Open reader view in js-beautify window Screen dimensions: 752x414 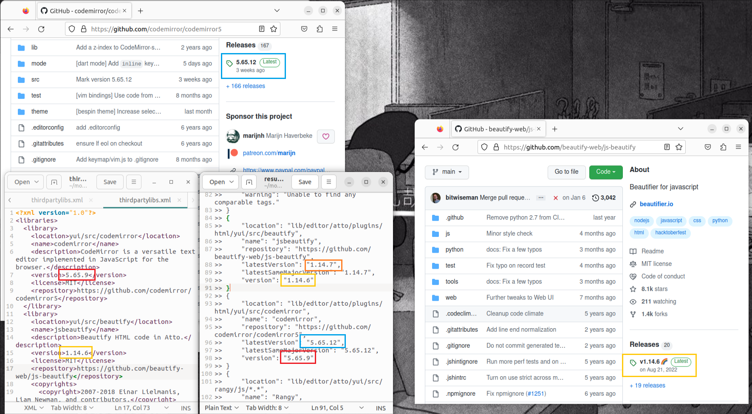[x=667, y=147]
